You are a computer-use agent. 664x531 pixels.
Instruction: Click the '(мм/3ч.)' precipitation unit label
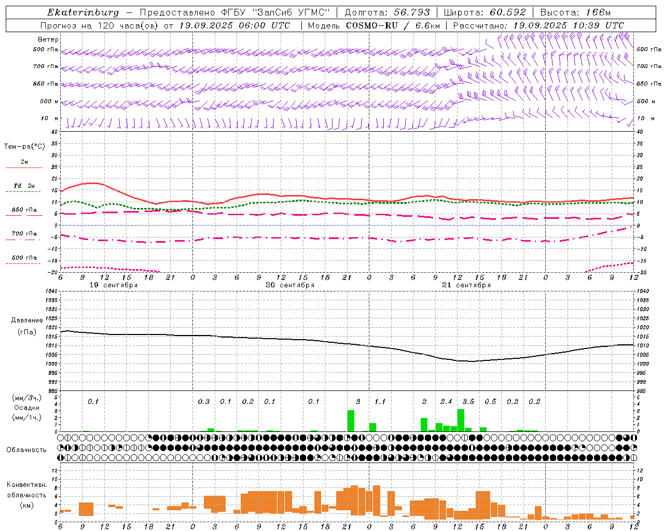(x=27, y=398)
